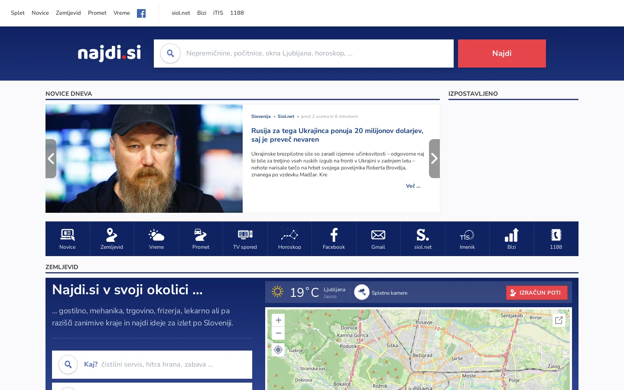Zoom in on the map
This screenshot has width=624, height=390.
pos(278,320)
